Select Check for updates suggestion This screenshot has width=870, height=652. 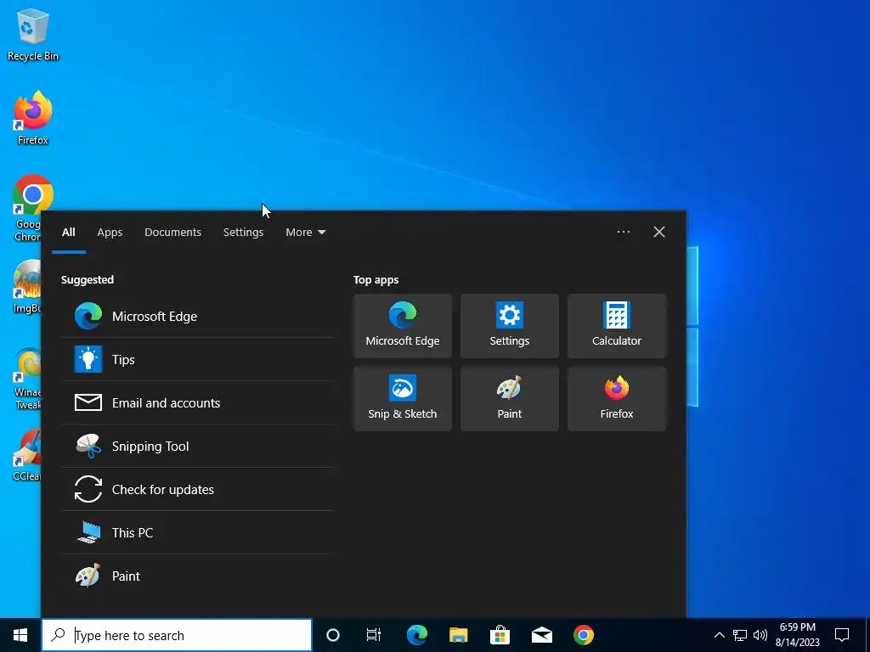(x=197, y=489)
